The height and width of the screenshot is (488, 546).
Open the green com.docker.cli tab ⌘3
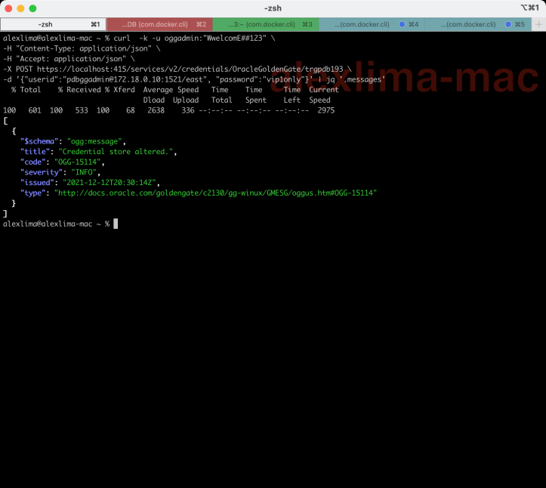click(265, 24)
